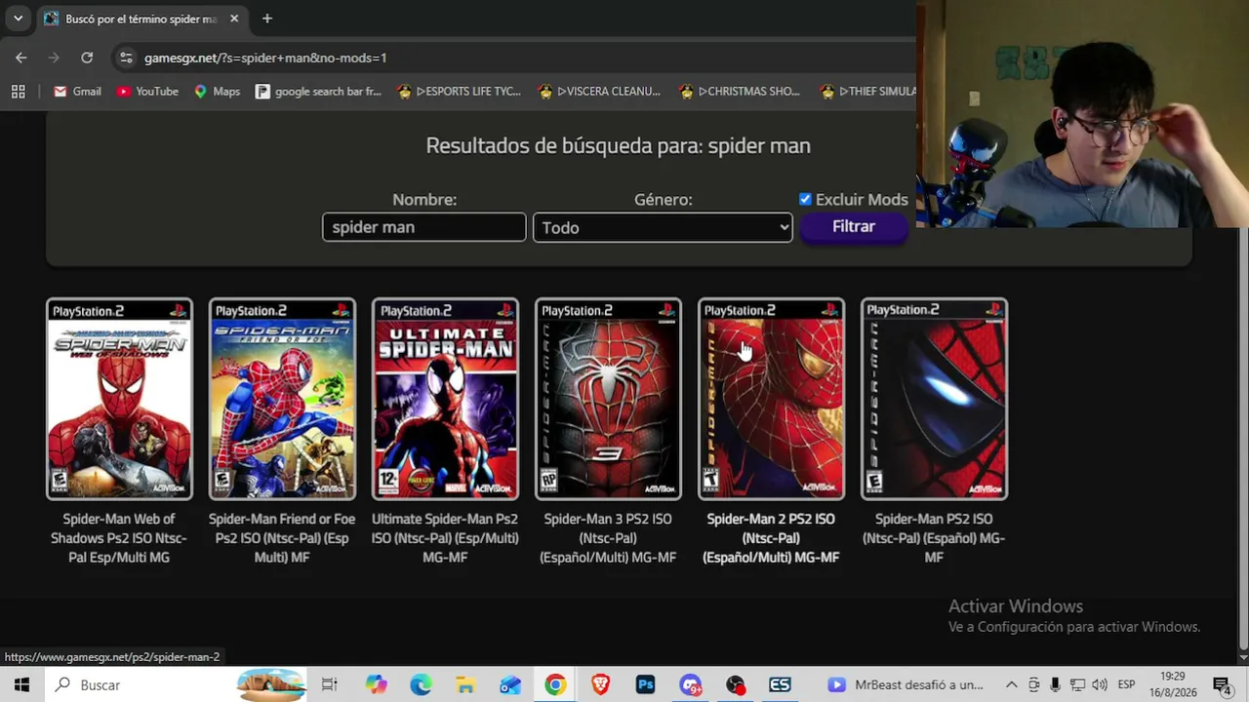View site information for gamesgx.net
The height and width of the screenshot is (702, 1249).
click(x=126, y=58)
